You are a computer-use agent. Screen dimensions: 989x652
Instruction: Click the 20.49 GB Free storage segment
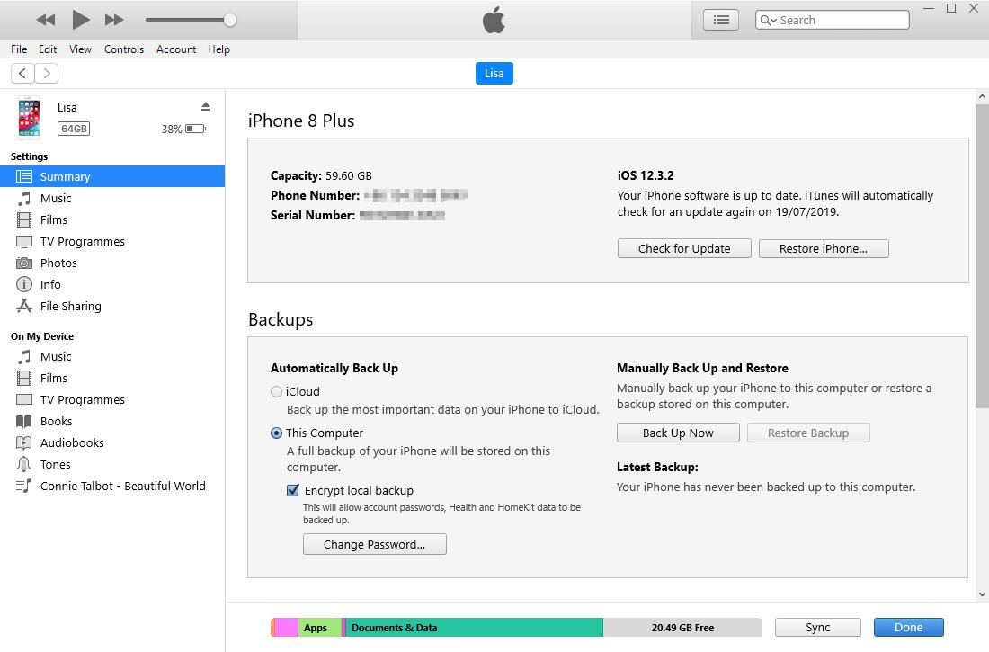pos(682,628)
